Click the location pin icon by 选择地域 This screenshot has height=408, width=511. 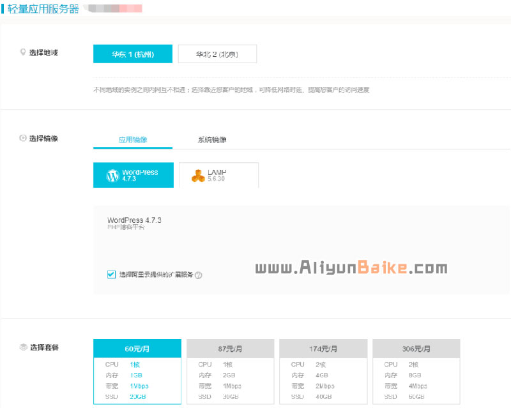pyautogui.click(x=23, y=52)
